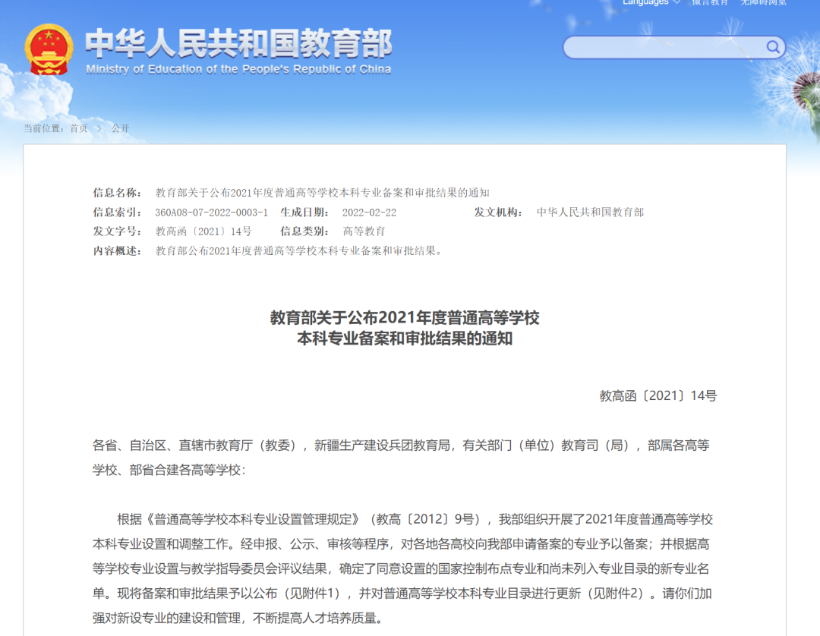Open the 无障碍浏览 link in top bar
This screenshot has width=820, height=636.
[x=763, y=2]
